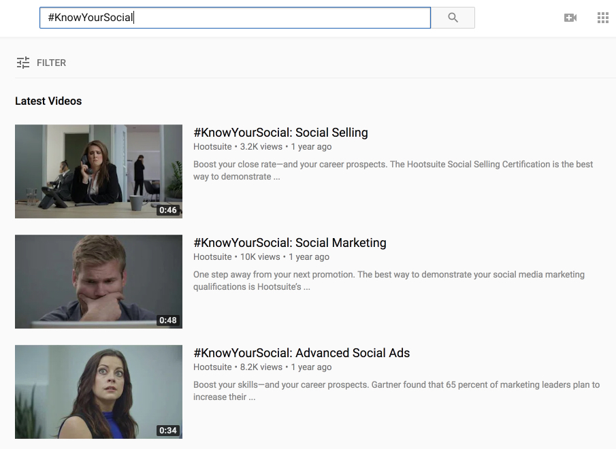Open the Advanced Social Ads thumbnail

coord(99,391)
